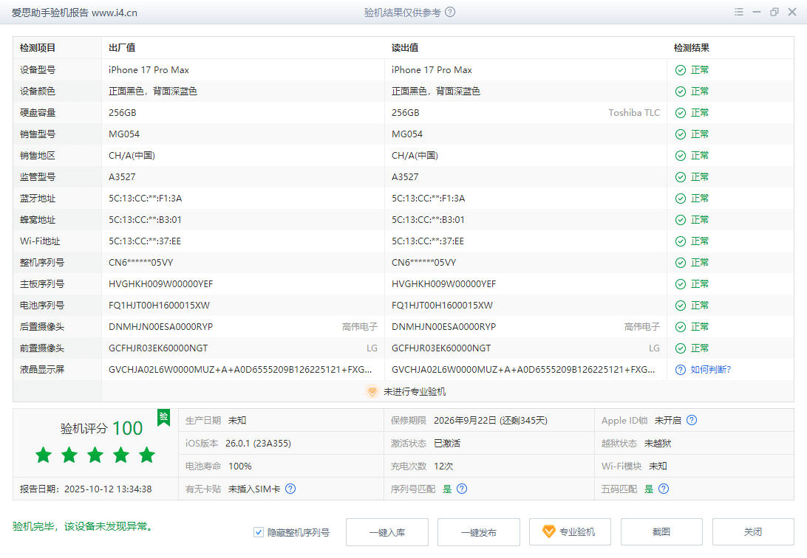The width and height of the screenshot is (807, 558).
Task: Click the help icon beside 验机结果仅供参考
Action: pos(450,13)
